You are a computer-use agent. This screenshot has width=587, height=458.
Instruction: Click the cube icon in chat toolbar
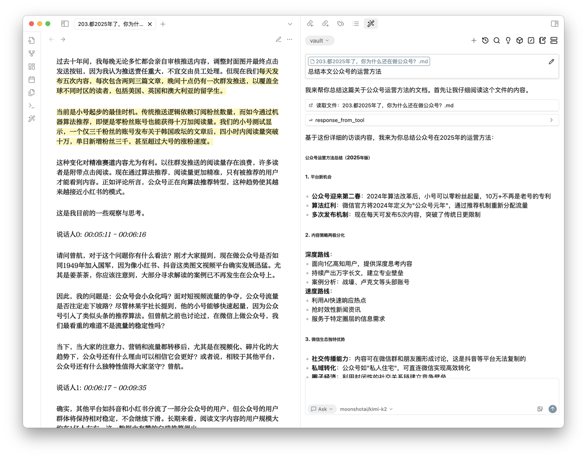[519, 41]
